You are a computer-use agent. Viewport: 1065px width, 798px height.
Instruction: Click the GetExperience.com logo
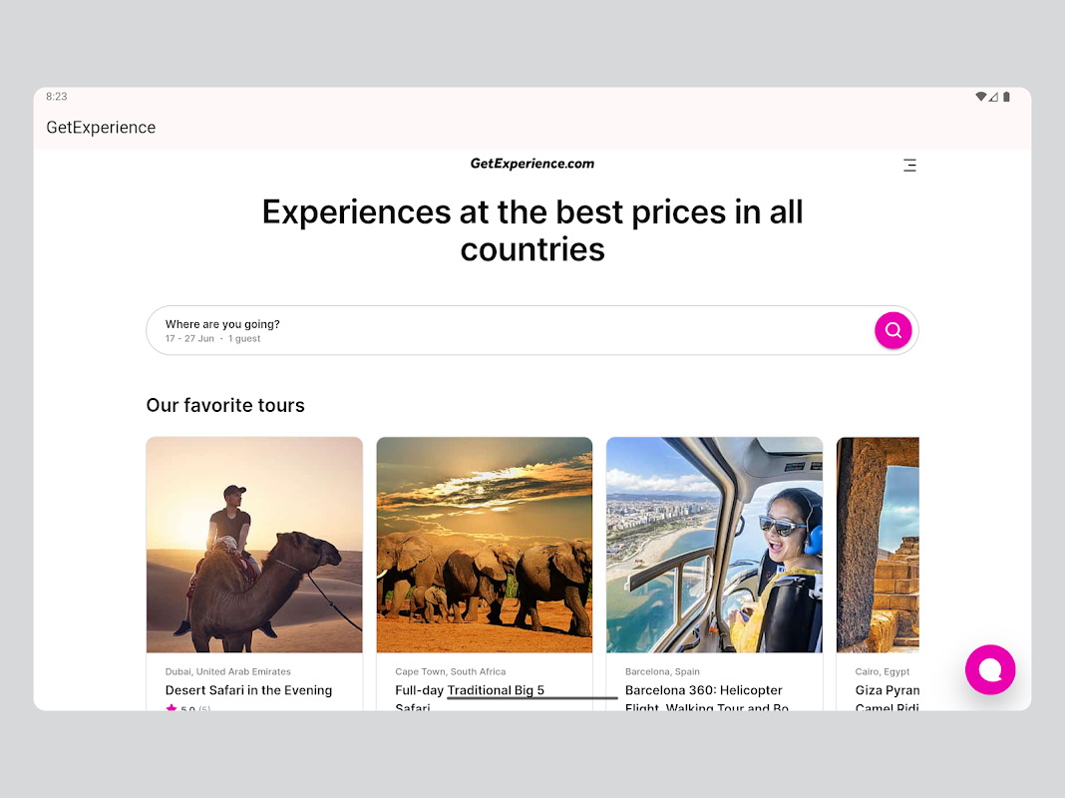(532, 164)
